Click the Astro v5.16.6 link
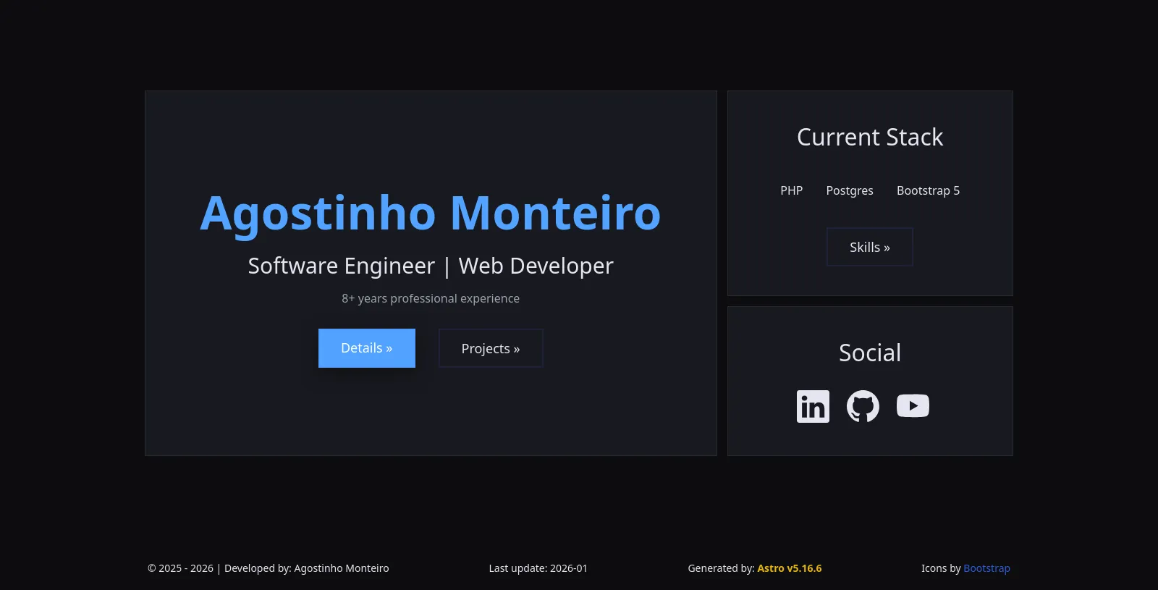1158x590 pixels. pyautogui.click(x=790, y=568)
